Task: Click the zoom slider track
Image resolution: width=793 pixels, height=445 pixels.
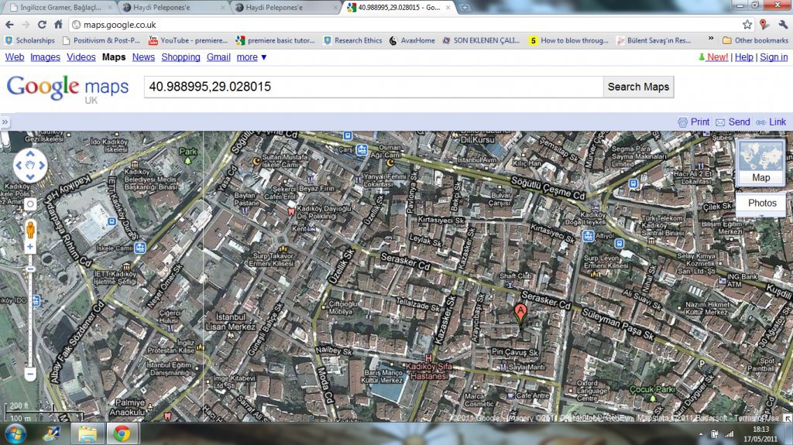Action: [x=30, y=319]
